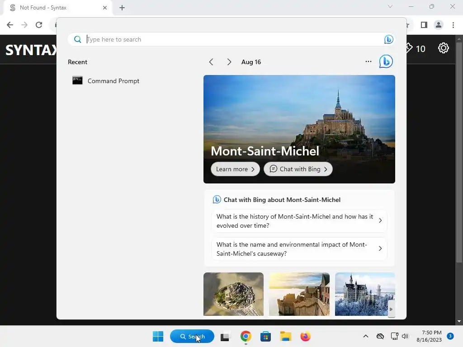Click the taskbar Search button

pyautogui.click(x=192, y=336)
